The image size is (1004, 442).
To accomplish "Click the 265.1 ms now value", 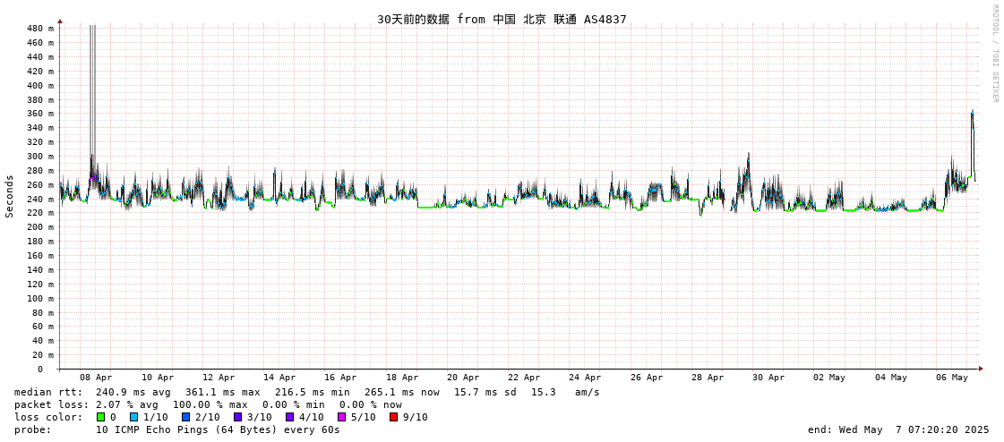I will [402, 392].
